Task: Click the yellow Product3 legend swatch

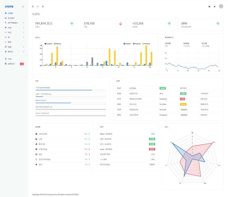Action: pyautogui.click(x=143, y=44)
